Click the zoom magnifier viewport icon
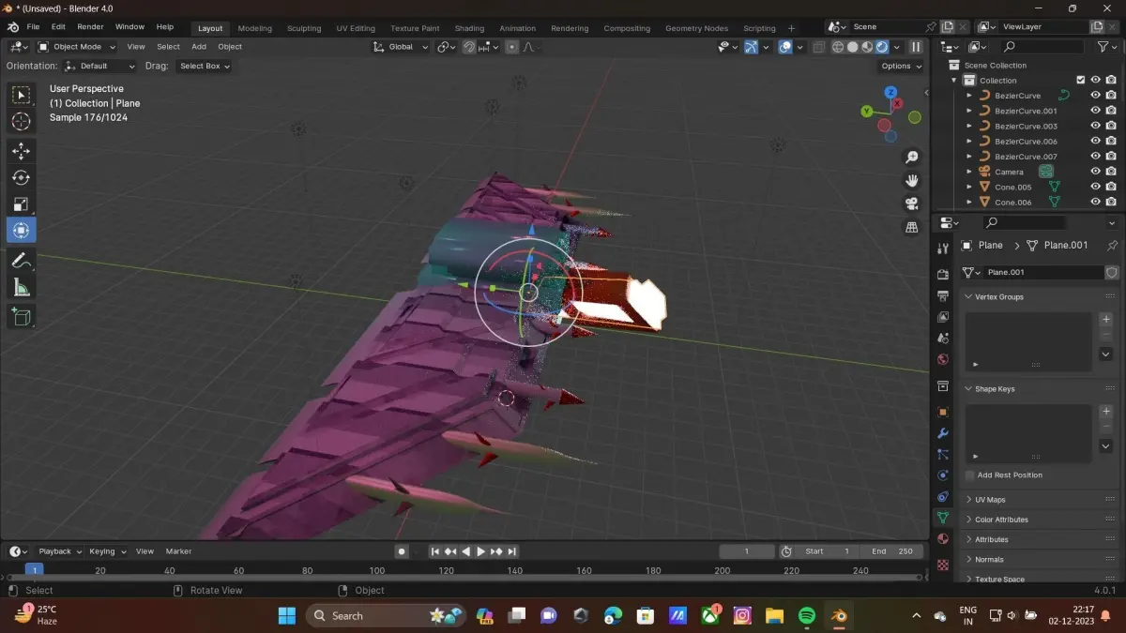This screenshot has height=633, width=1126. tap(911, 158)
